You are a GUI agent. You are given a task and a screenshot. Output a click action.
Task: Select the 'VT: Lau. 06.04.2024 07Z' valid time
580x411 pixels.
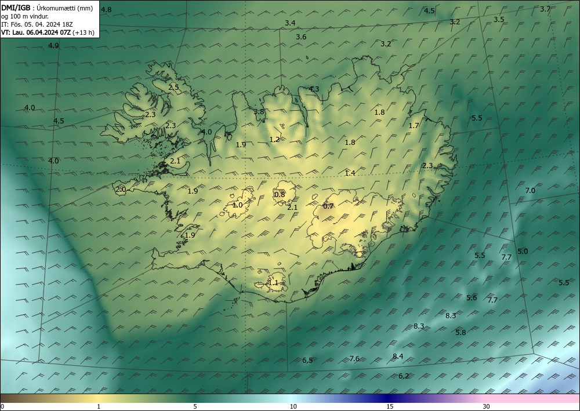(x=36, y=32)
